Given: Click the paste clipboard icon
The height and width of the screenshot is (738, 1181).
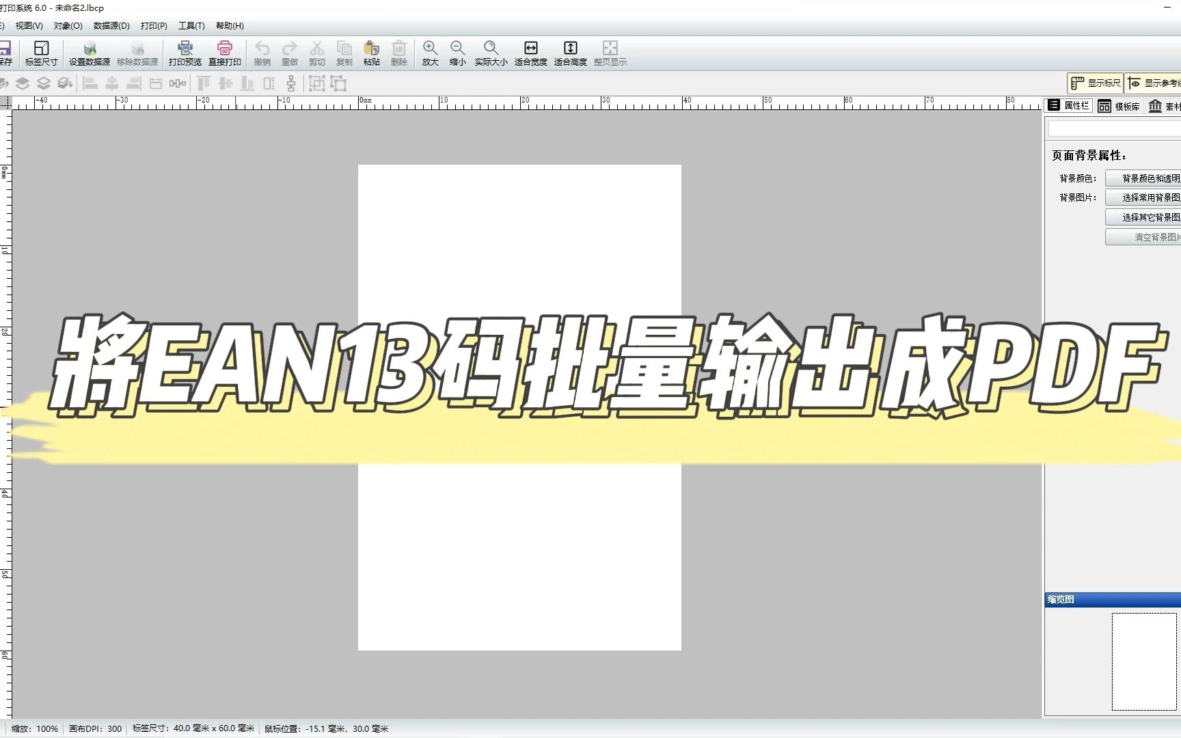Looking at the screenshot, I should [372, 53].
